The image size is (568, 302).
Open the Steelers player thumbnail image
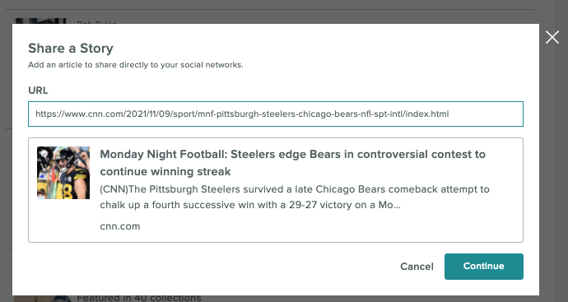click(x=63, y=173)
